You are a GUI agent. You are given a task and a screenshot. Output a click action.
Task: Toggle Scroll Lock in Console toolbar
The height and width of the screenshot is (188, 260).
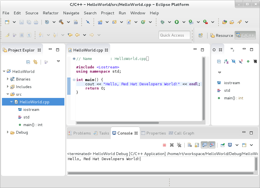coord(197,145)
